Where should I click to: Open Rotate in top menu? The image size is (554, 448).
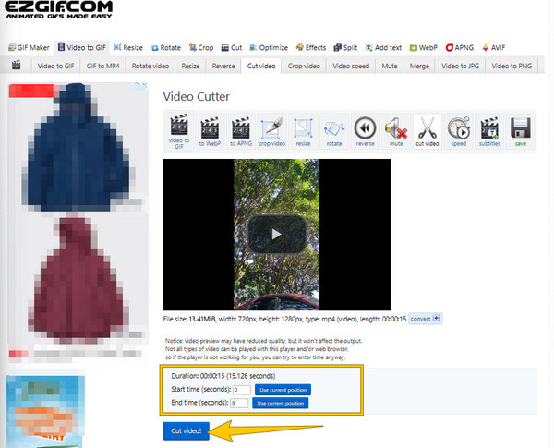tap(166, 47)
